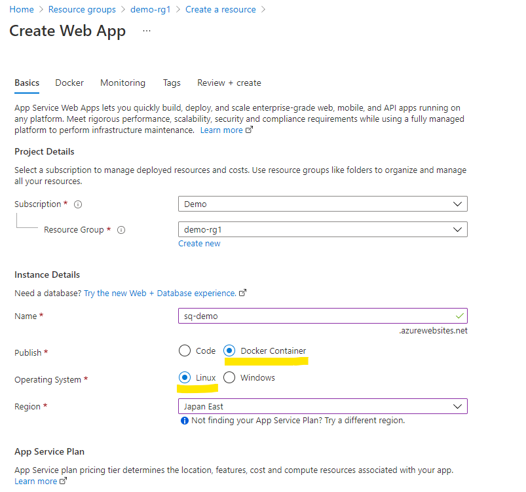Choose Windows as operating system
This screenshot has width=526, height=492.
tap(229, 377)
